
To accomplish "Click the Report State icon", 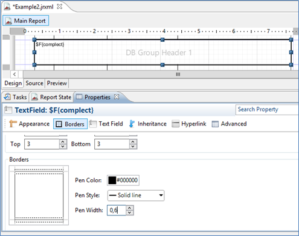I will 34,97.
